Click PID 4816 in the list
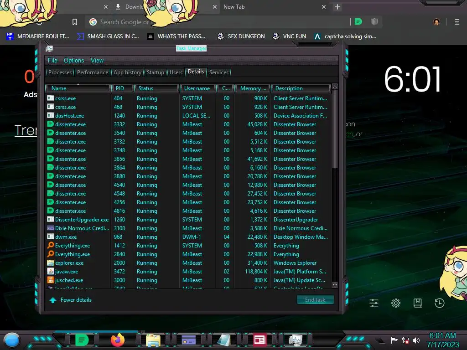 (119, 211)
